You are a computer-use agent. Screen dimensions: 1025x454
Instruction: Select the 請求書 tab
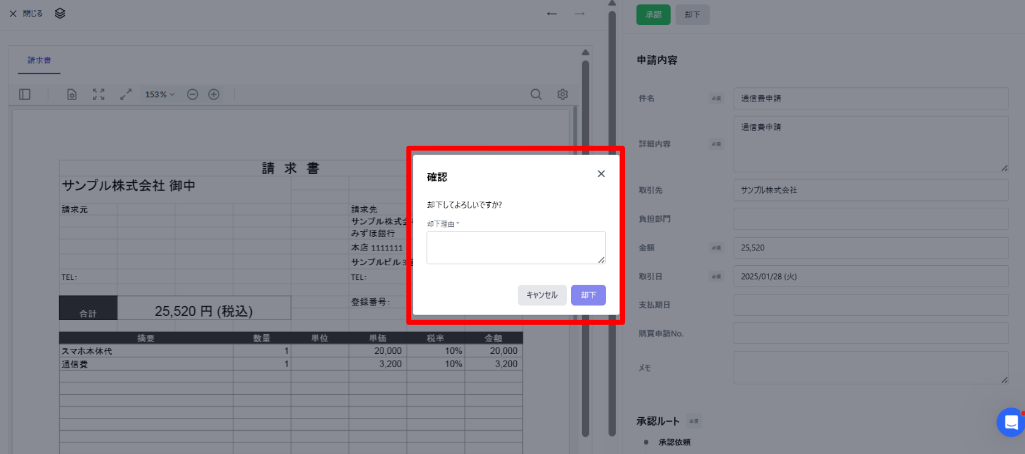click(x=39, y=60)
